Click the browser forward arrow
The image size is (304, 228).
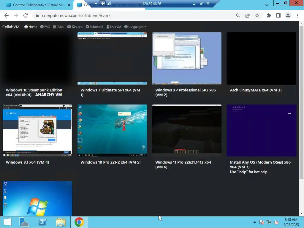pyautogui.click(x=16, y=15)
